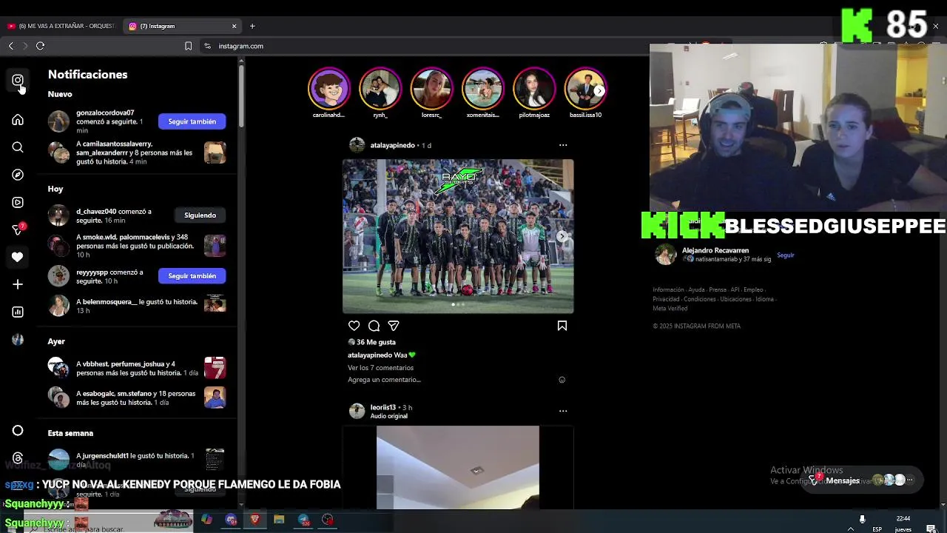Share the atalayapinedo post
The width and height of the screenshot is (947, 533).
[394, 326]
